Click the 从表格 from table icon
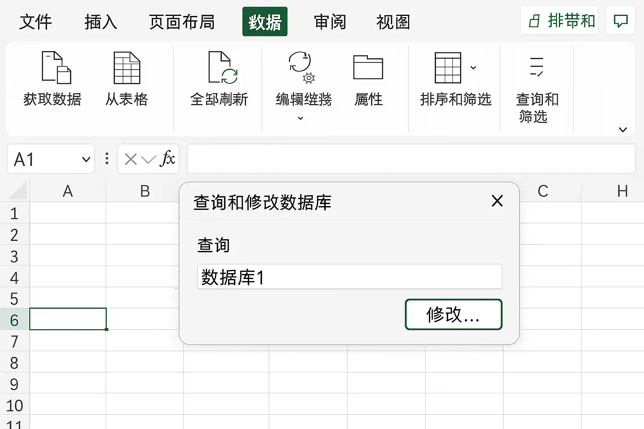 (x=127, y=67)
